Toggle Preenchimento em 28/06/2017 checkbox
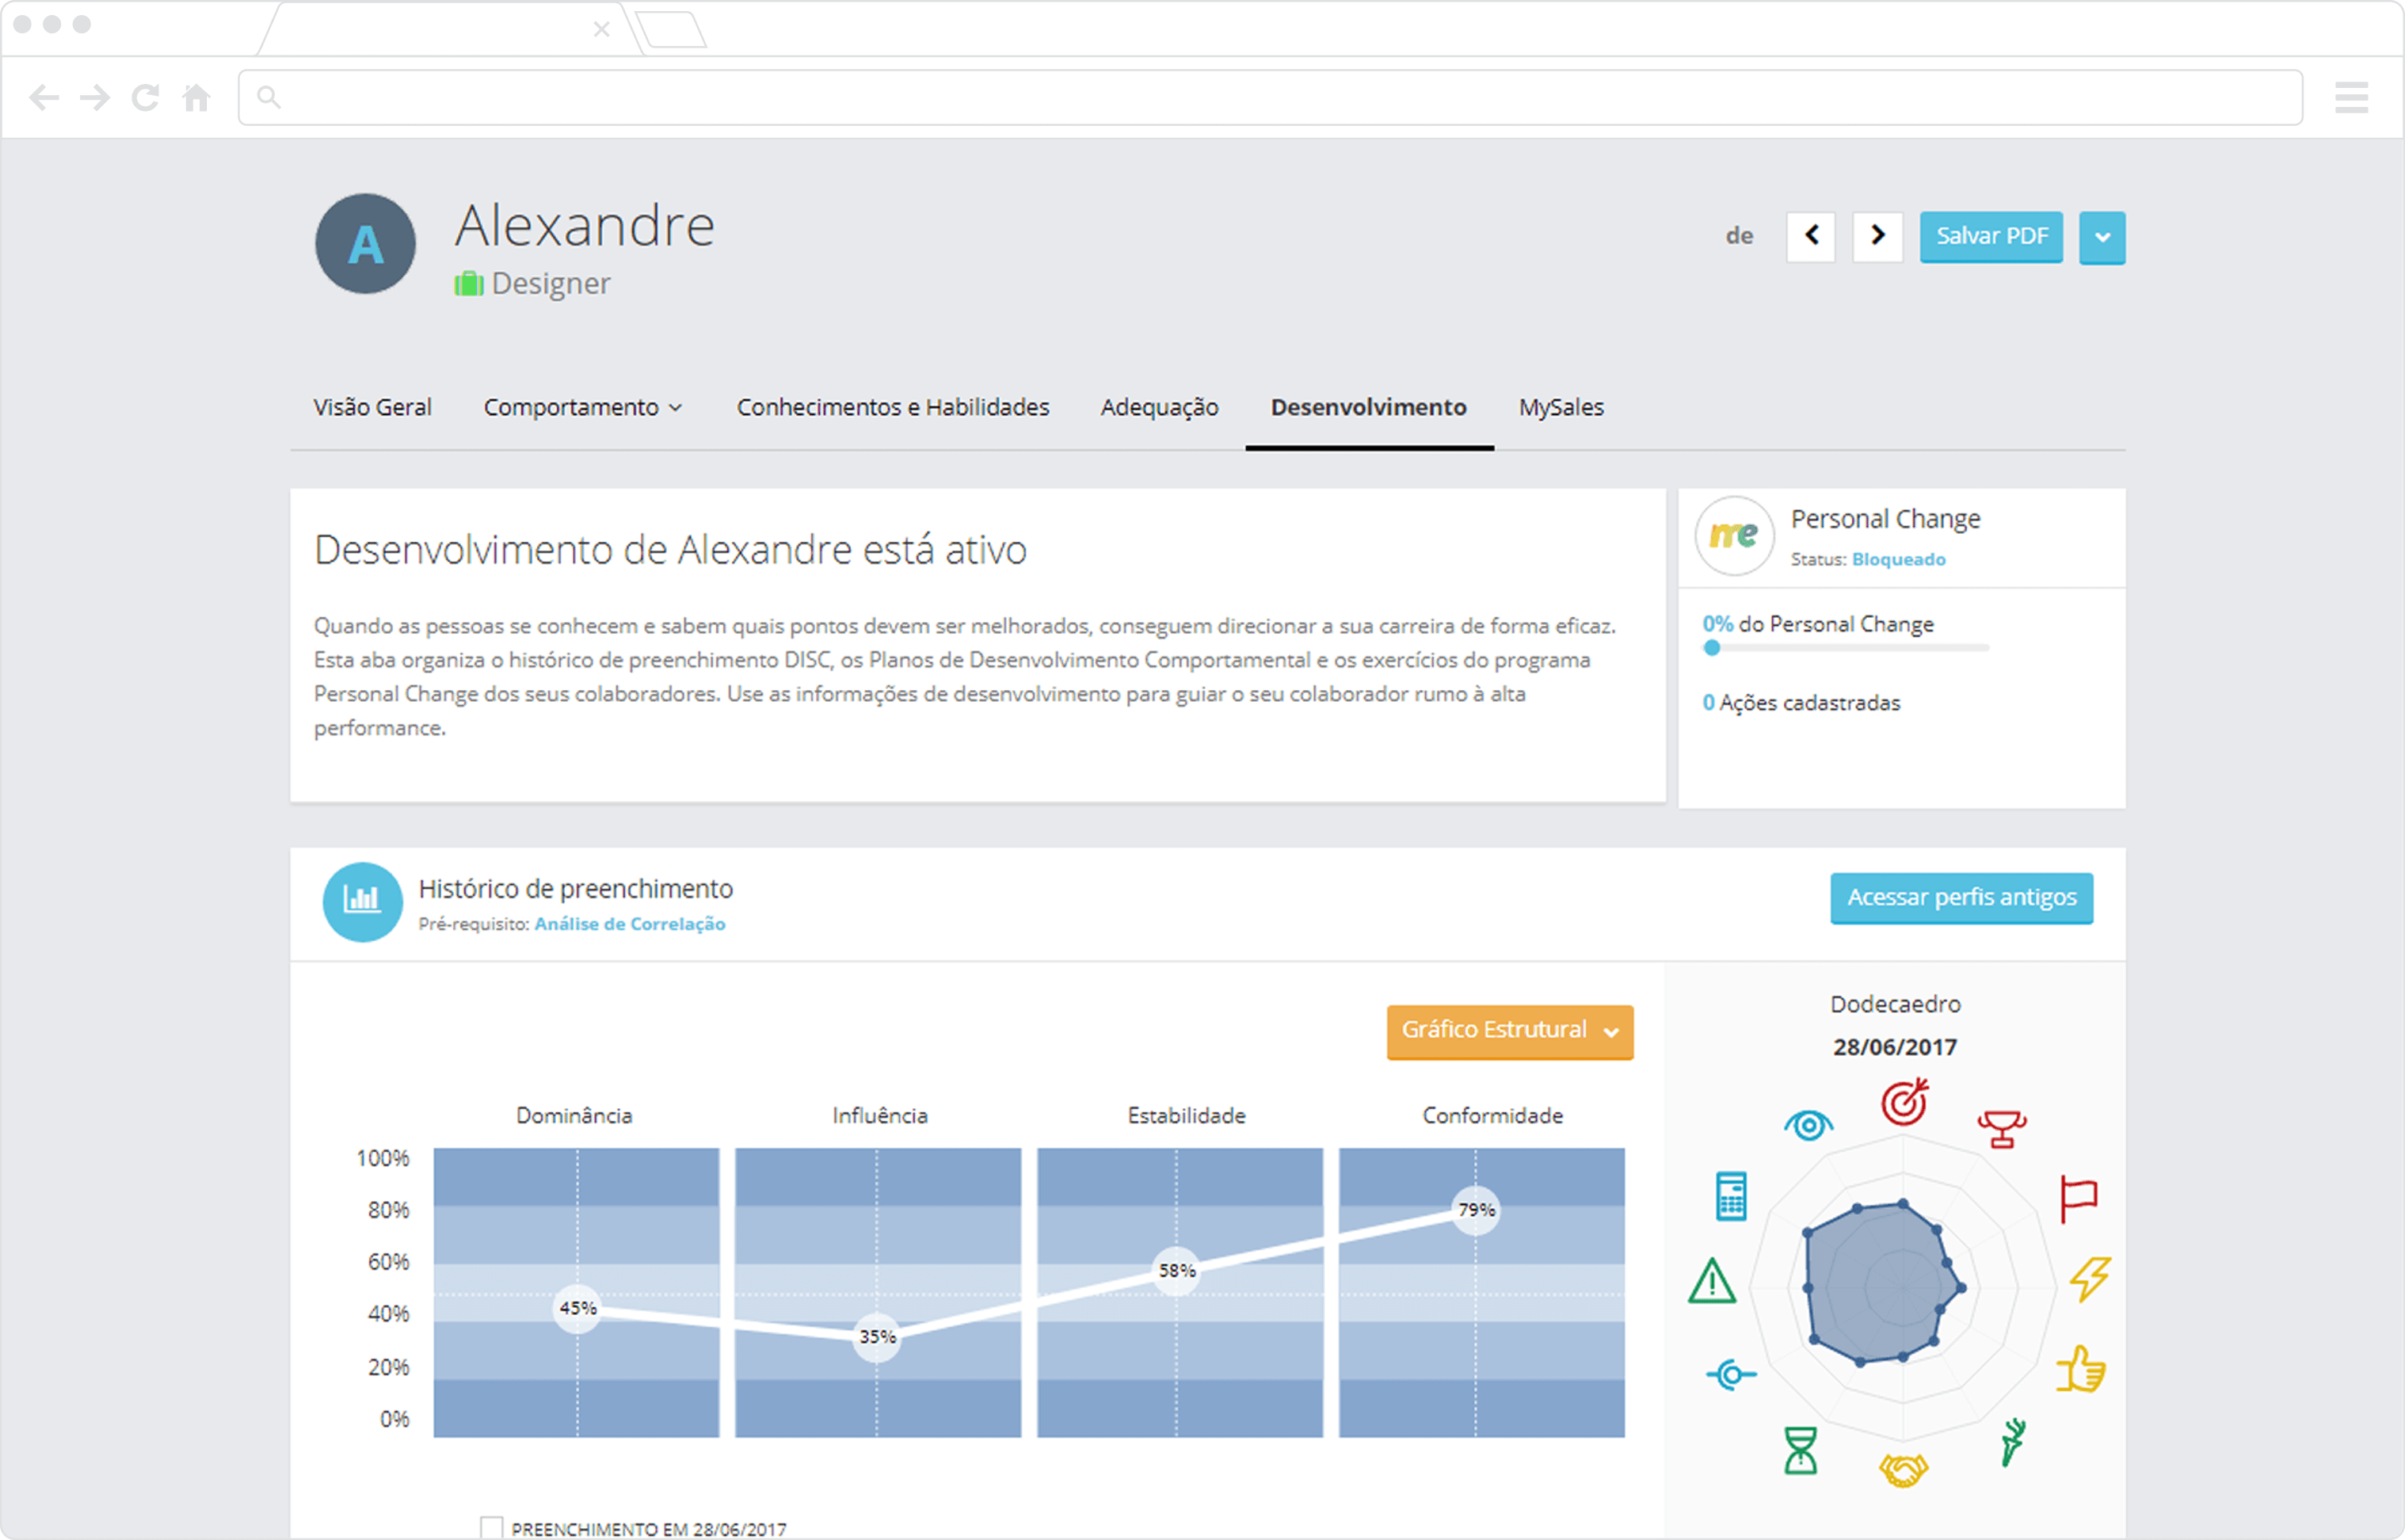 coord(491,1528)
